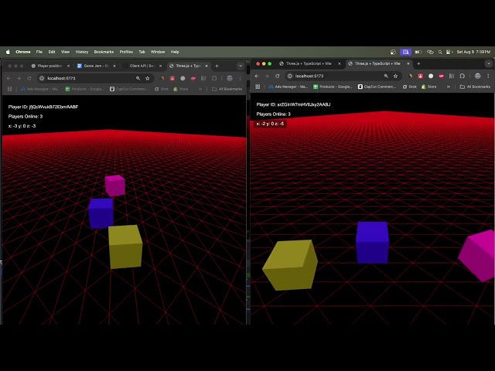This screenshot has height=371, width=495.
Task: Close first Three.js tab in right window
Action: (340, 63)
